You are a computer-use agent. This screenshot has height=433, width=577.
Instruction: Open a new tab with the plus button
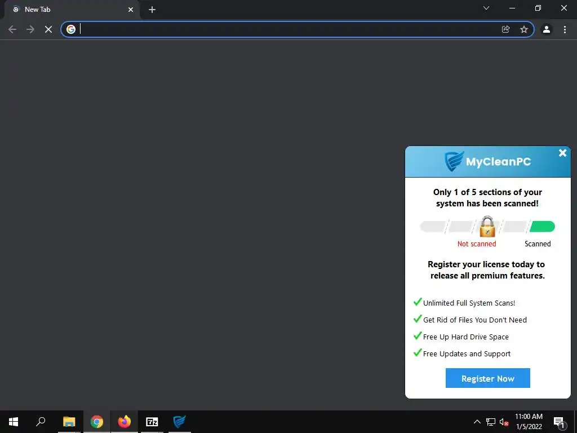click(152, 10)
